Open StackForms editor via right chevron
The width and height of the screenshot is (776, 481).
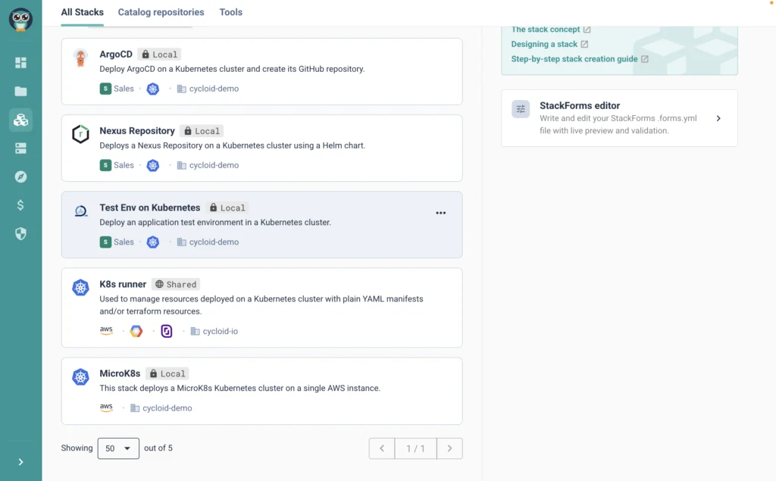(x=718, y=118)
